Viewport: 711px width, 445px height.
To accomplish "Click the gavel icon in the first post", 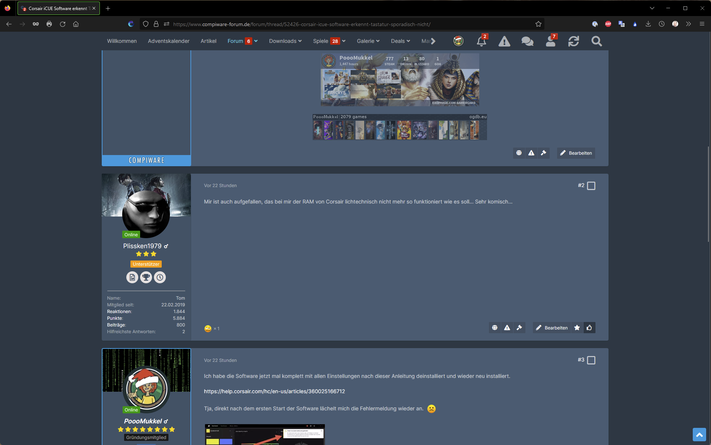I will coord(544,153).
